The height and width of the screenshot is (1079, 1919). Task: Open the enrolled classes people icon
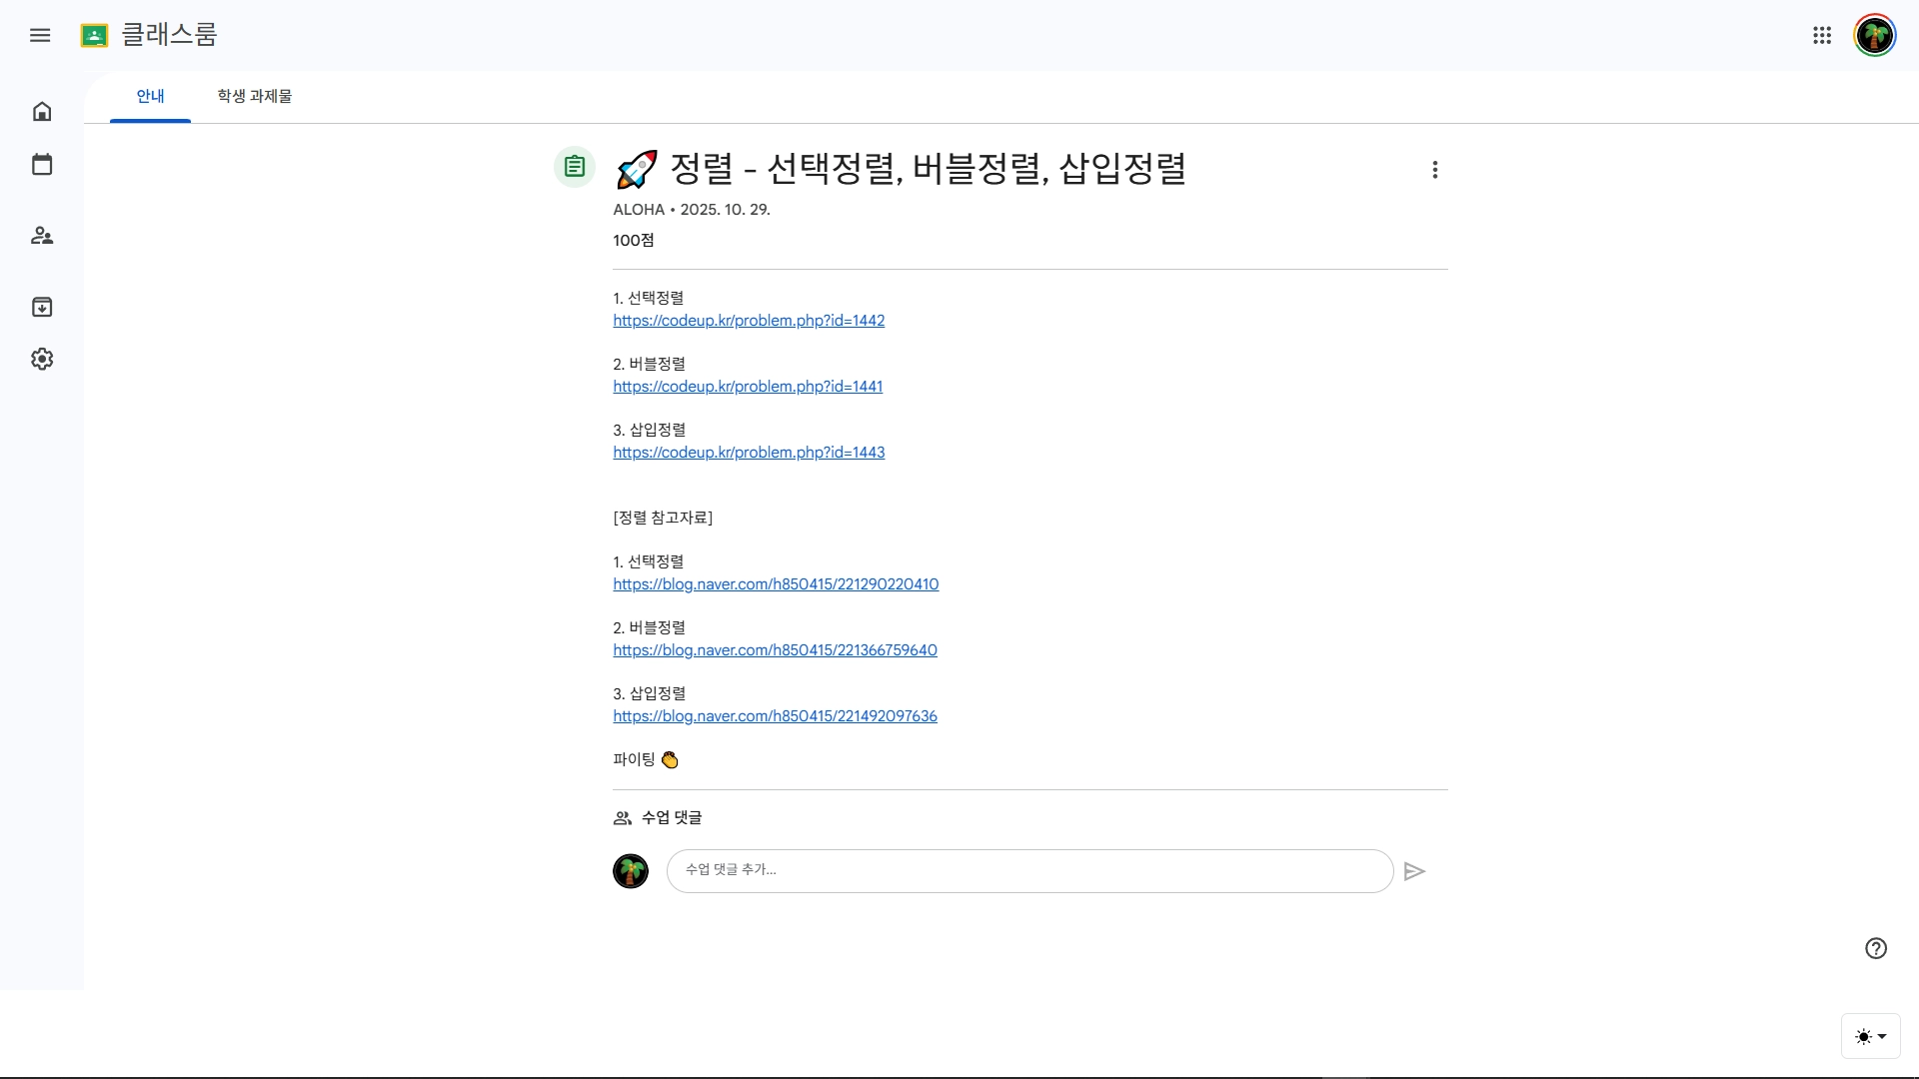(x=42, y=236)
